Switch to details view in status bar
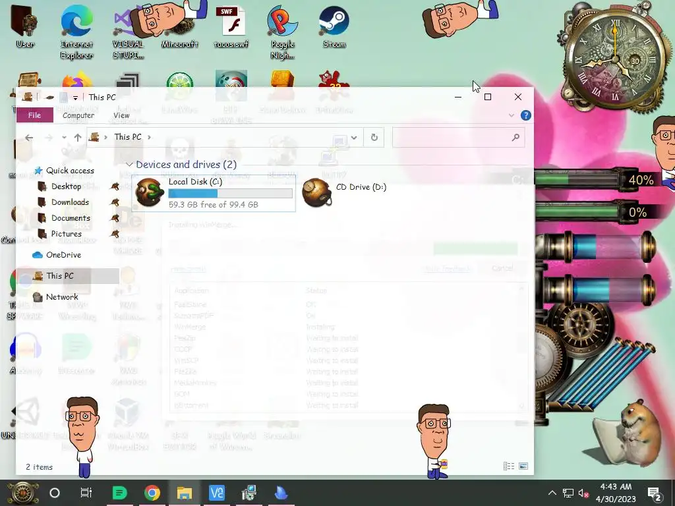The width and height of the screenshot is (675, 506). (x=509, y=466)
